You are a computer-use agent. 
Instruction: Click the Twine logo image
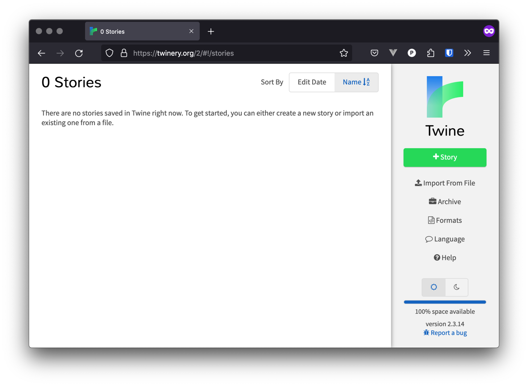[445, 97]
